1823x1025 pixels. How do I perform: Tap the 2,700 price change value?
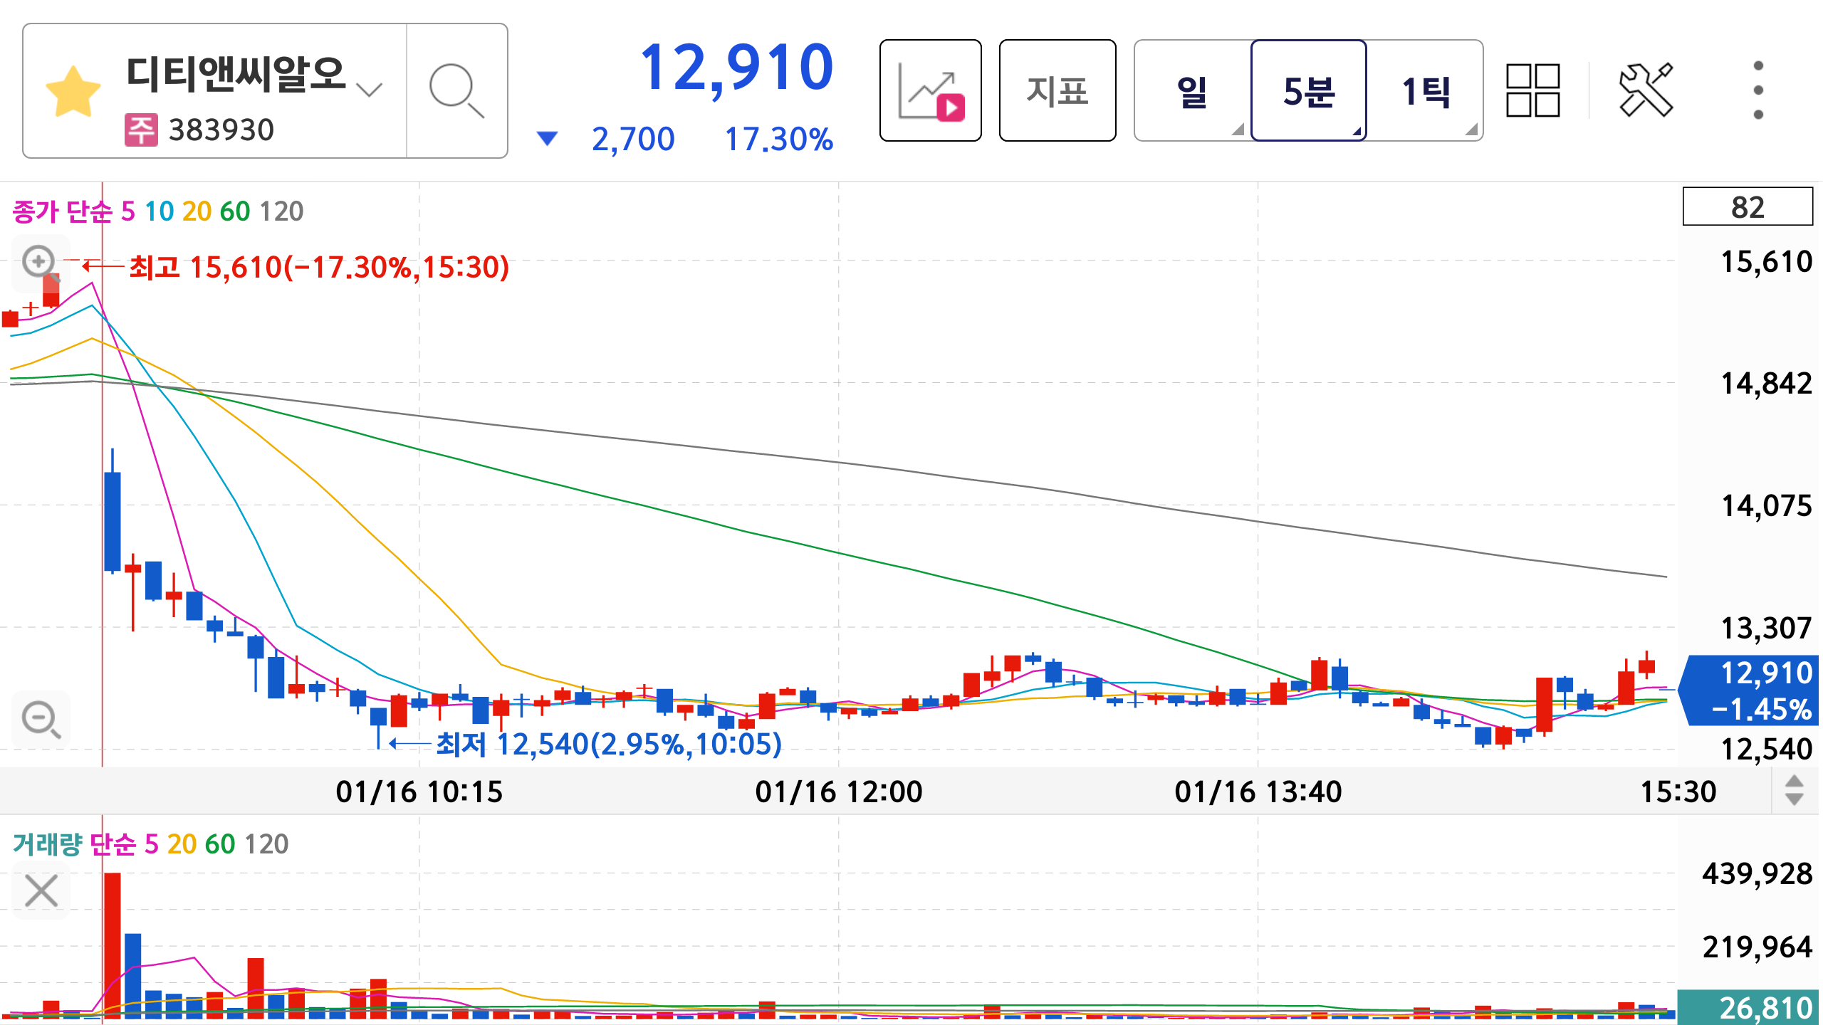coord(633,140)
